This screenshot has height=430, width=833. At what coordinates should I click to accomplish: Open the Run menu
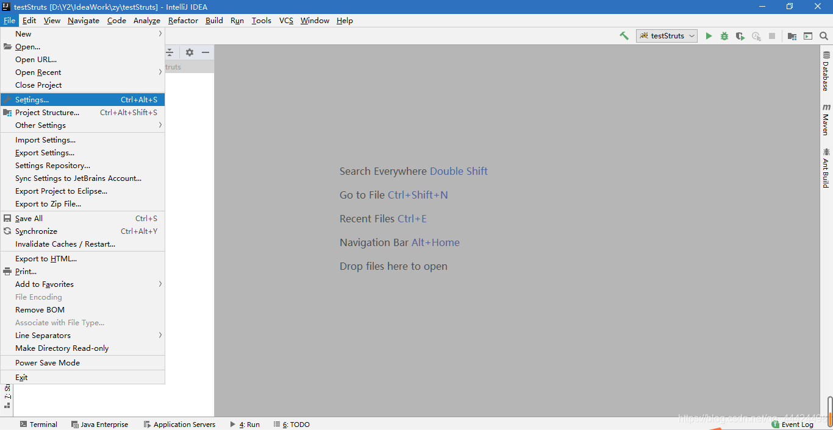[237, 21]
